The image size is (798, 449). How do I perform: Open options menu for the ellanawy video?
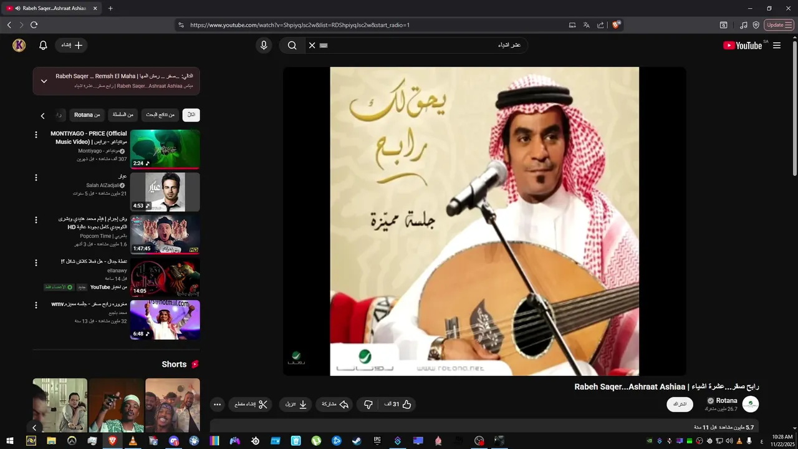tap(36, 263)
